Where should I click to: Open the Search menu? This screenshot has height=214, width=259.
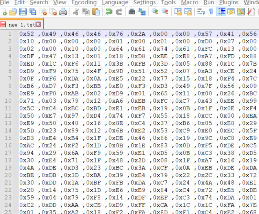point(39,2)
